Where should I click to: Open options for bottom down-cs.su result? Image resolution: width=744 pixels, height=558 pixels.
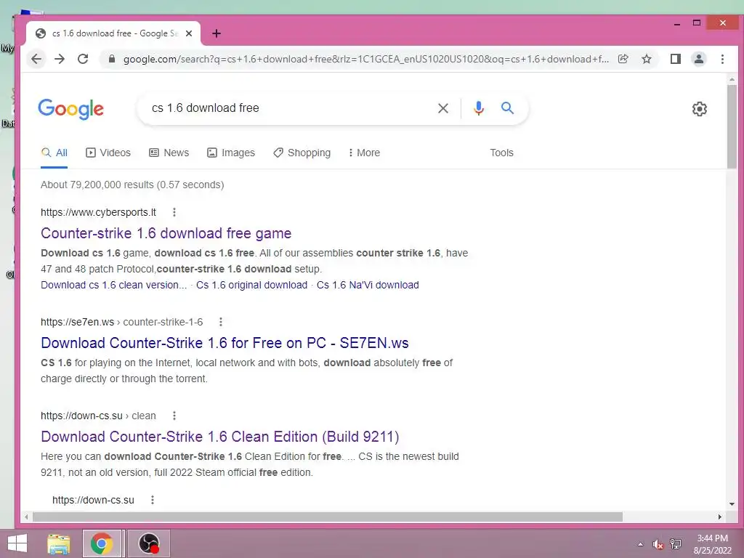click(x=153, y=500)
